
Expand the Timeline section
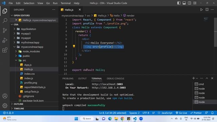point(12,108)
